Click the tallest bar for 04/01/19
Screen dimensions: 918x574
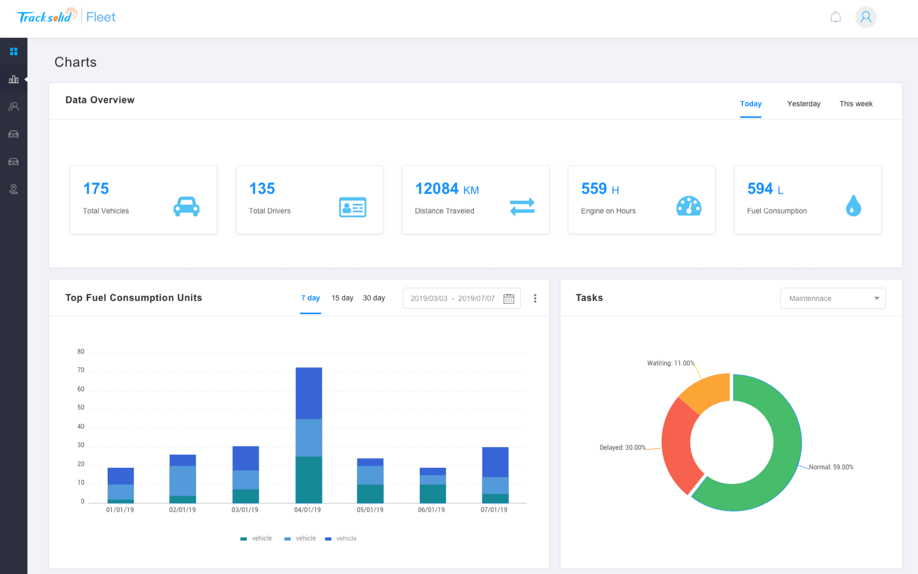point(309,436)
